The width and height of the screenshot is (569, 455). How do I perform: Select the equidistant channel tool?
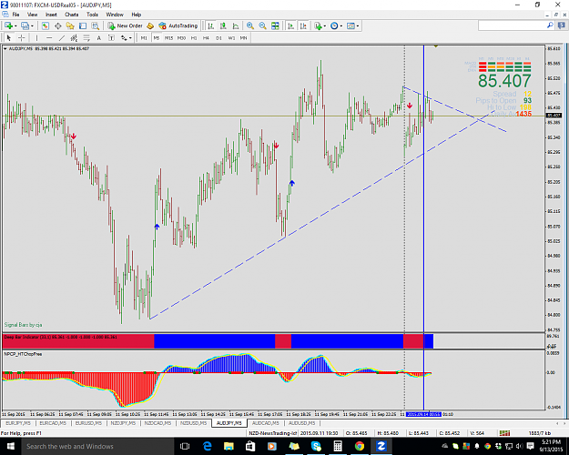[x=74, y=37]
